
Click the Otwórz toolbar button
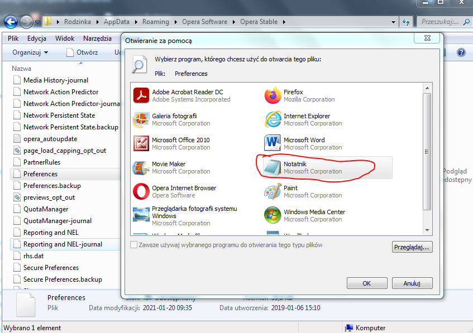pyautogui.click(x=83, y=52)
